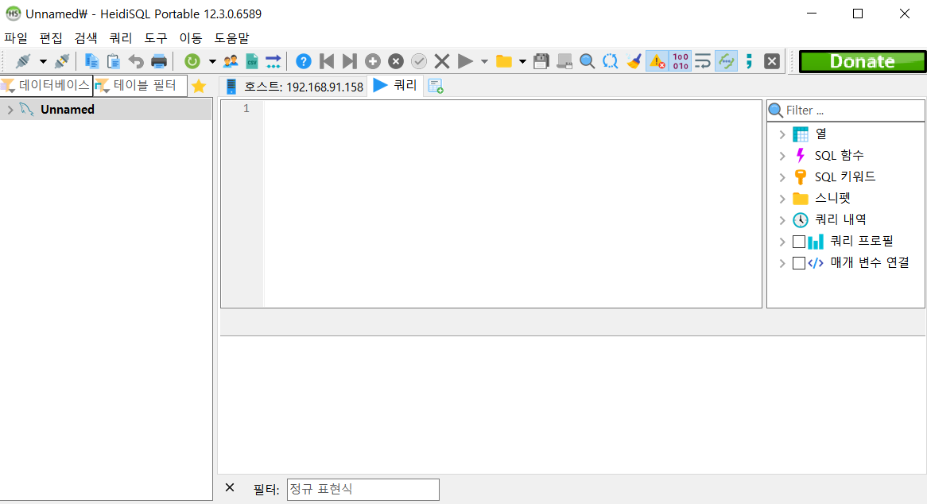The image size is (927, 504).
Task: Click the print icon
Action: tap(159, 61)
